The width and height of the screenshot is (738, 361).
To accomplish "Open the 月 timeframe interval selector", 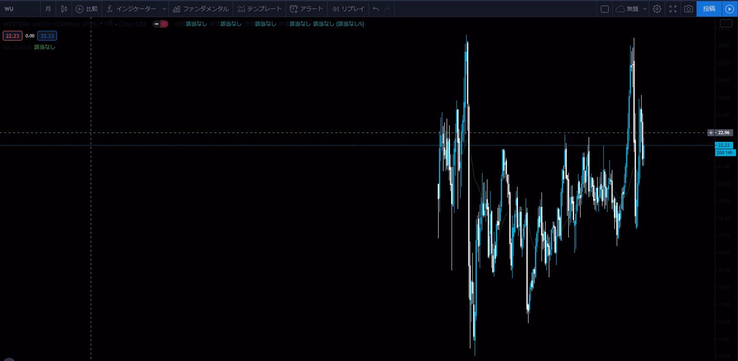I will click(x=48, y=9).
